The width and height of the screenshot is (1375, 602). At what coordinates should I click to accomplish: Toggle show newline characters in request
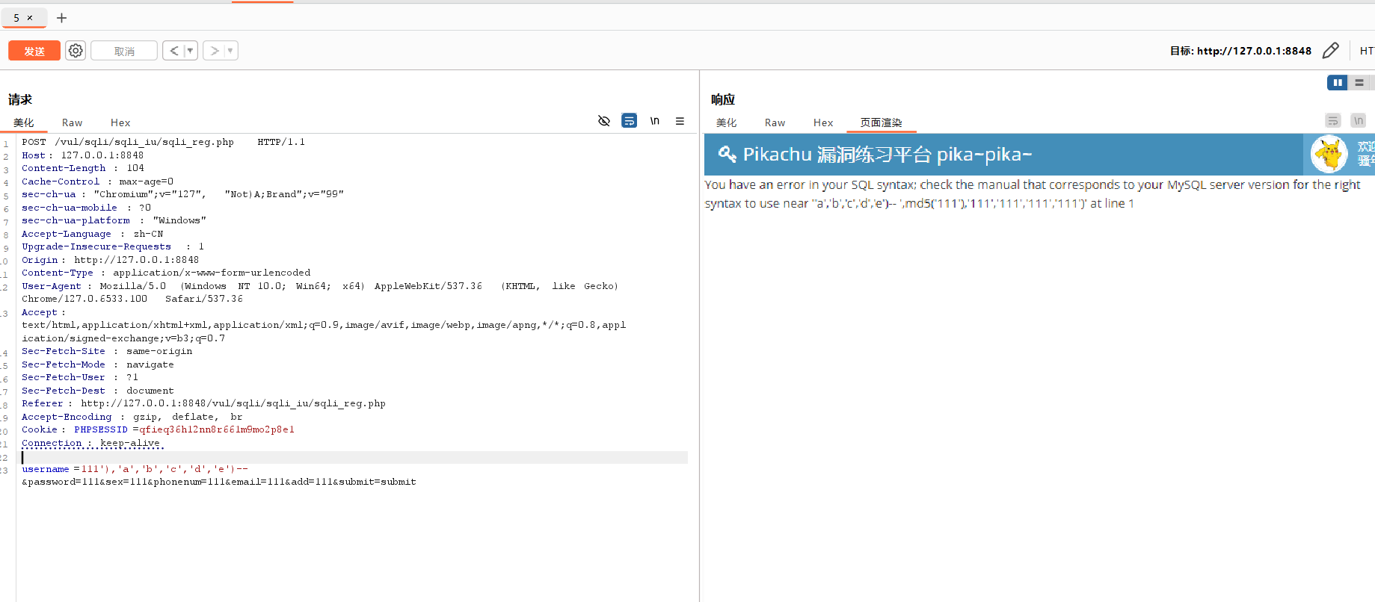point(655,121)
